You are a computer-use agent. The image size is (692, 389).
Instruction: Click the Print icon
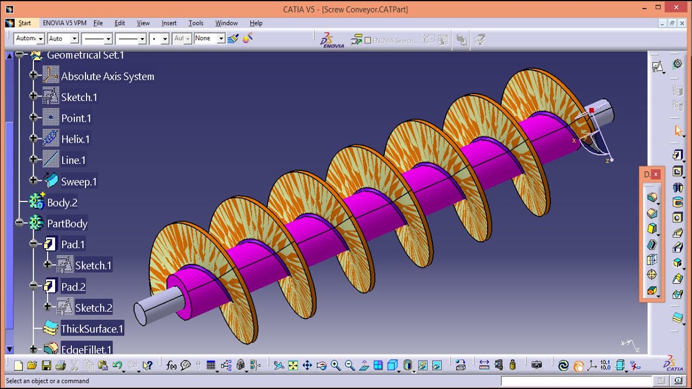(61, 366)
